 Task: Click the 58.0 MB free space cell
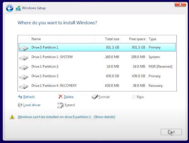click(139, 85)
